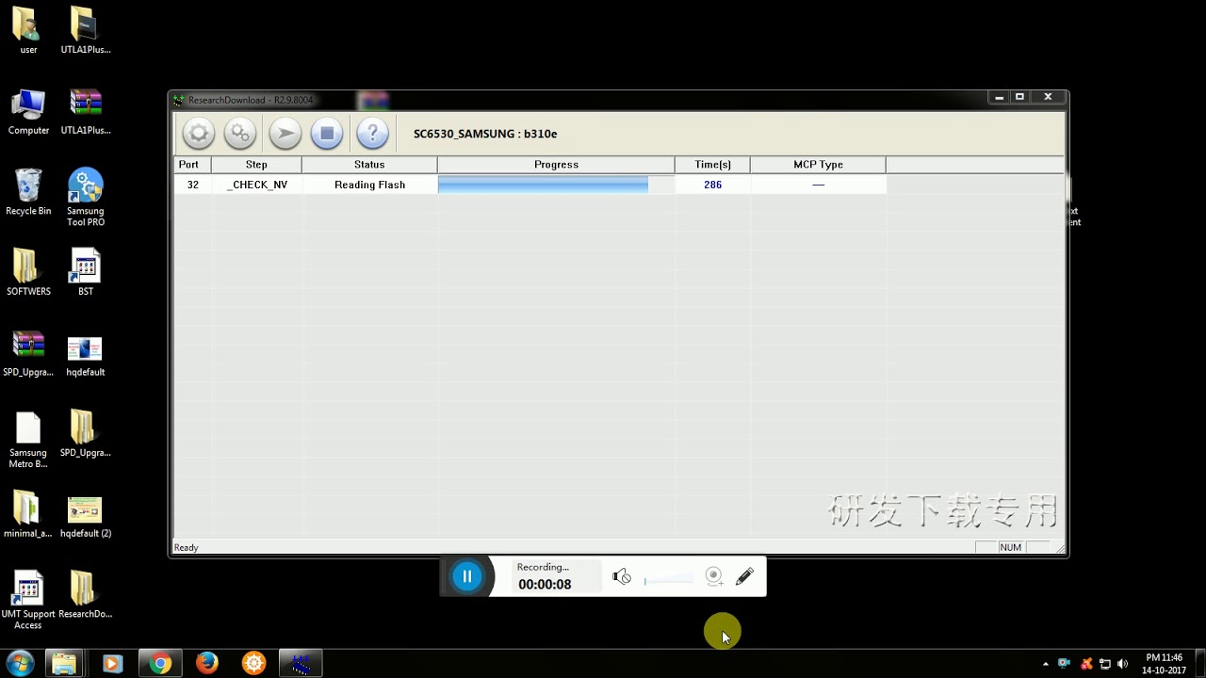This screenshot has height=678, width=1206.
Task: Select the 286 time value cell
Action: [712, 185]
